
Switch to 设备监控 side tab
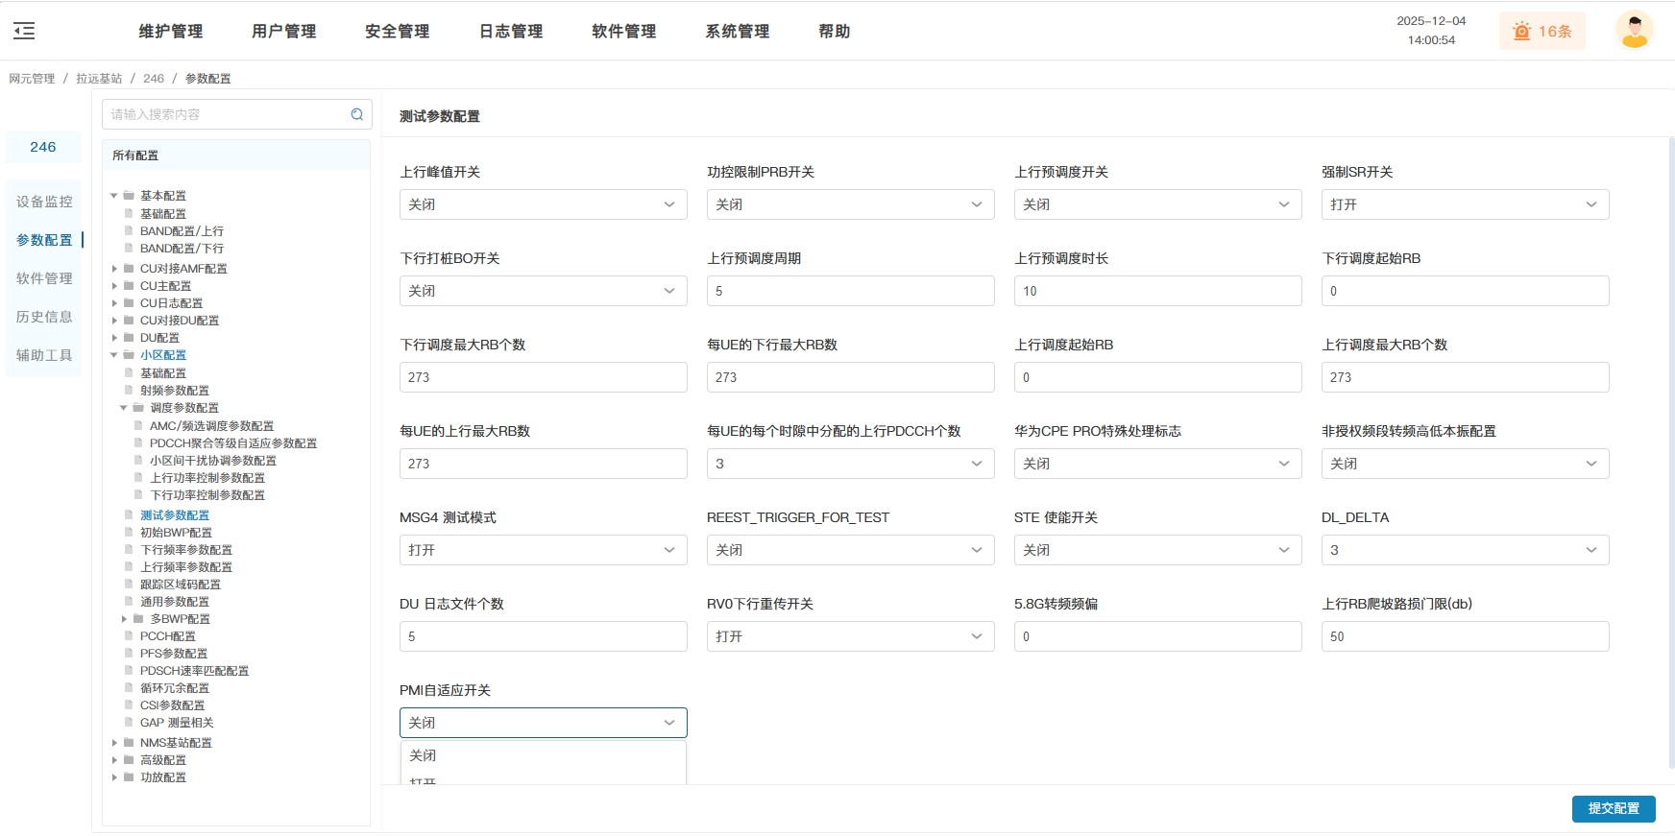[x=44, y=202]
